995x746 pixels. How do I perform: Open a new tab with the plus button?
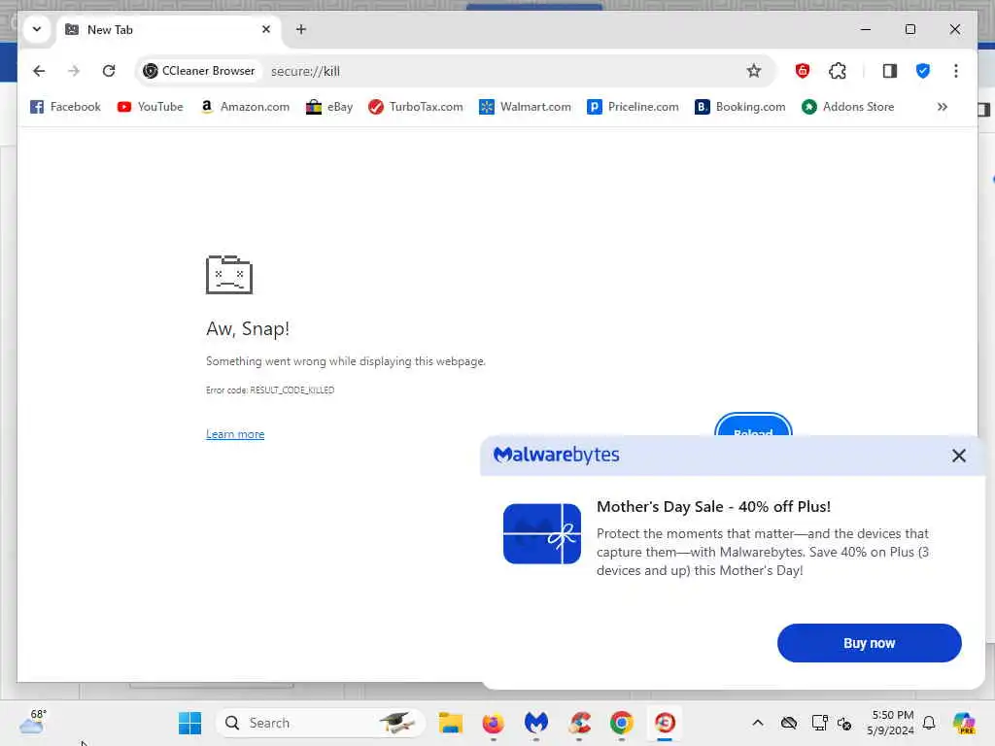pyautogui.click(x=301, y=29)
